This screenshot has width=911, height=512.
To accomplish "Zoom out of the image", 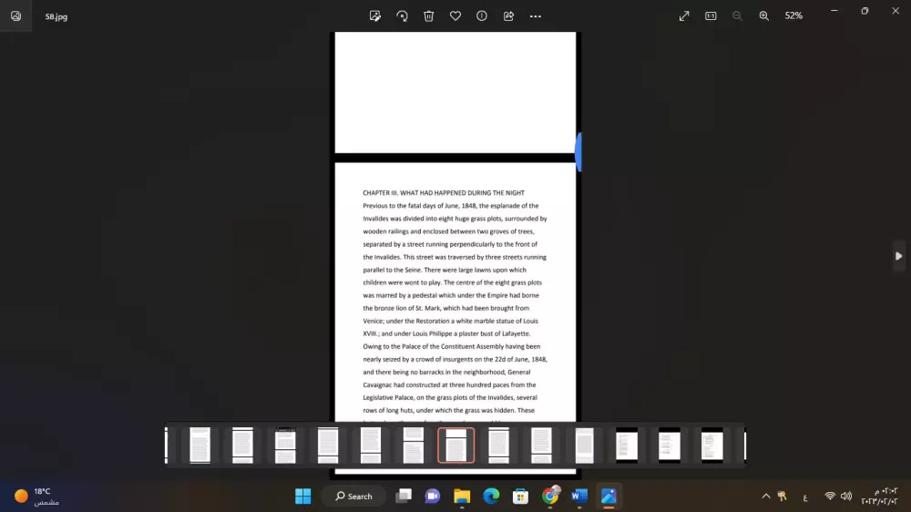I will 737,16.
